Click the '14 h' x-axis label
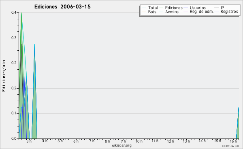Viewport: 243px width, 149px height. [202, 141]
